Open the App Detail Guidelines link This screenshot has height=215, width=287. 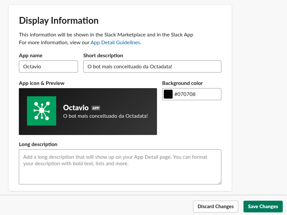click(x=115, y=43)
